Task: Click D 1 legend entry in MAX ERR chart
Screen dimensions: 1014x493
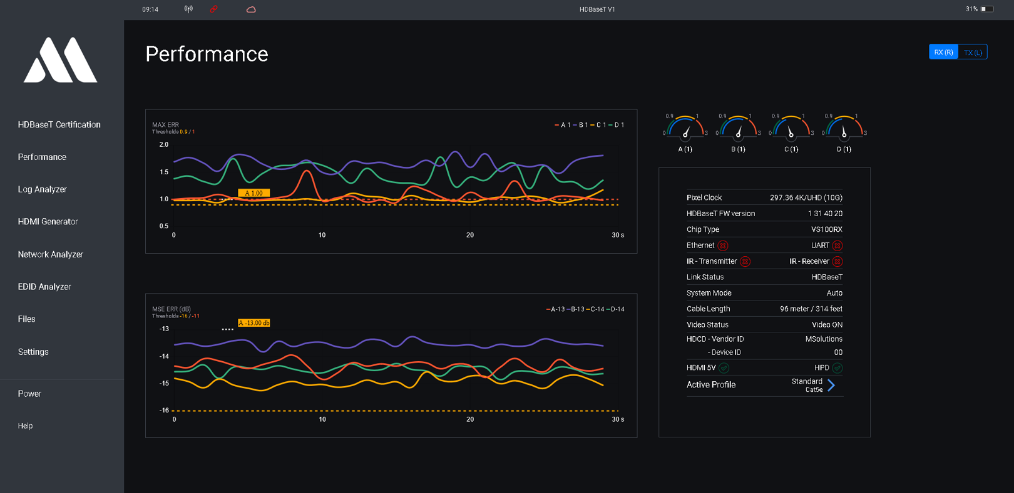Action: coord(617,125)
